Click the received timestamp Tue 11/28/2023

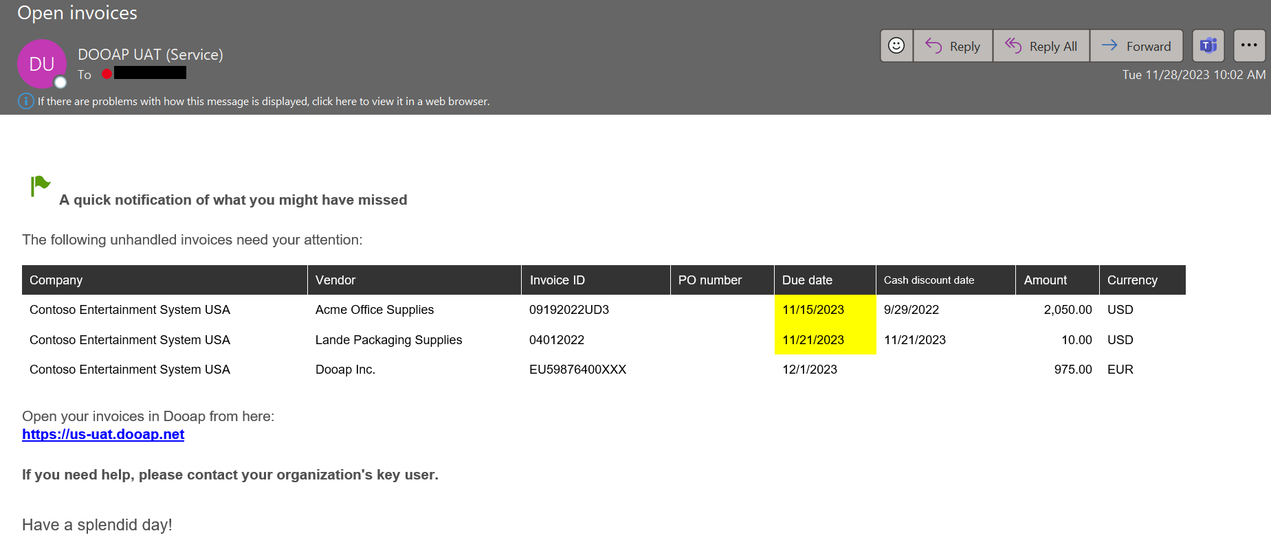[1194, 75]
